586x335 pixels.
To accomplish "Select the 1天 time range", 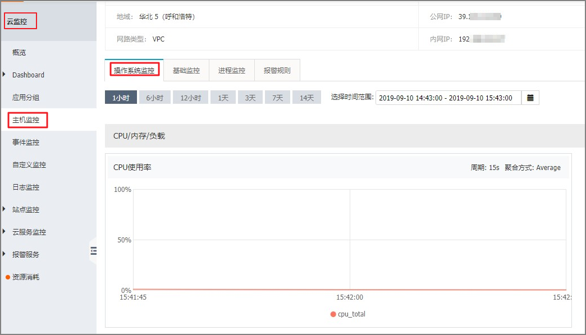I will coord(223,98).
